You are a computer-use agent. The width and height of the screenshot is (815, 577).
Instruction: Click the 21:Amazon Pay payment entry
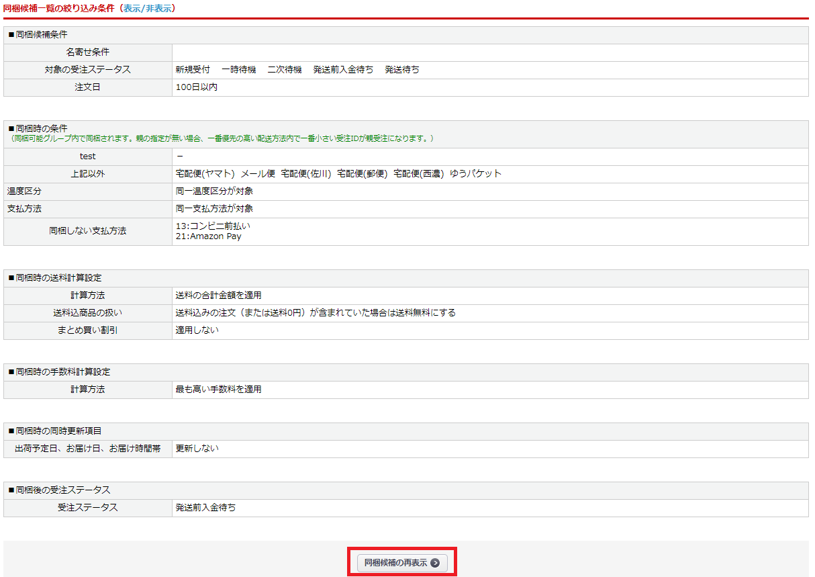(208, 236)
